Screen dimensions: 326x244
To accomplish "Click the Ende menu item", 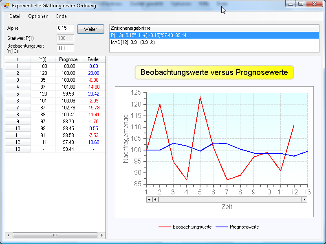I will click(62, 16).
